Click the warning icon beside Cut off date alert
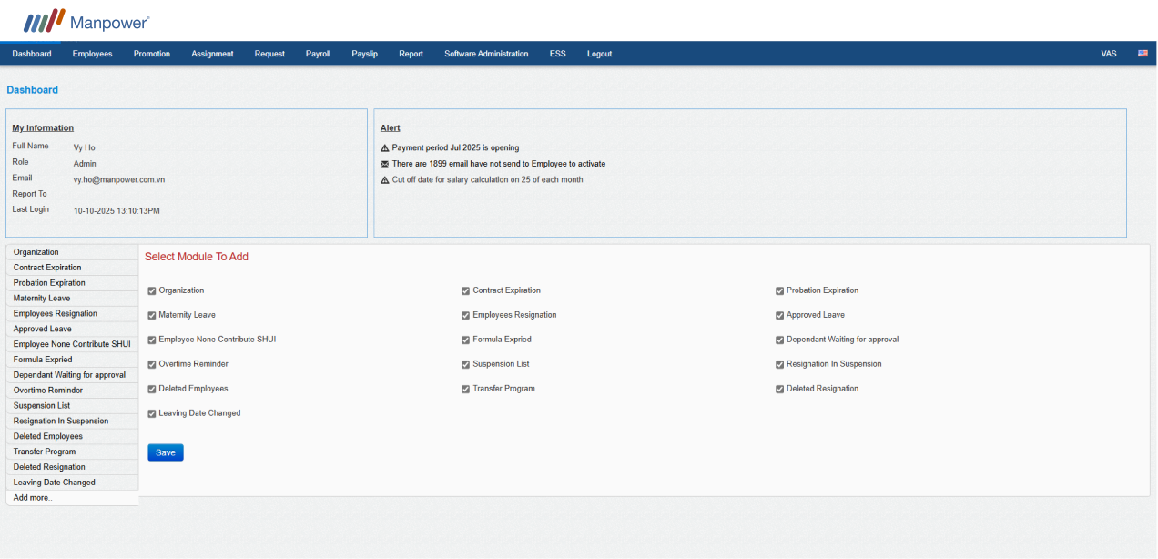 click(384, 179)
